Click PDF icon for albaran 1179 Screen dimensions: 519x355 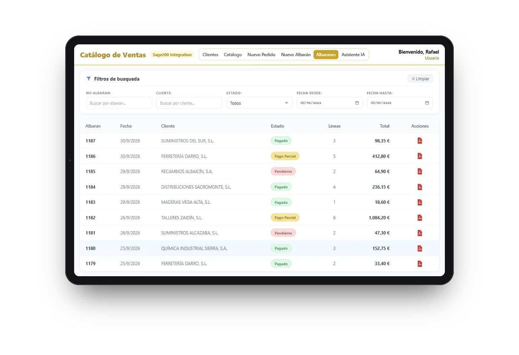coord(420,264)
